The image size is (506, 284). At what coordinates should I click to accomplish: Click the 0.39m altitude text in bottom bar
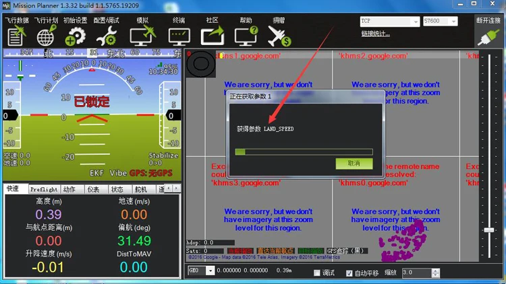click(x=284, y=271)
